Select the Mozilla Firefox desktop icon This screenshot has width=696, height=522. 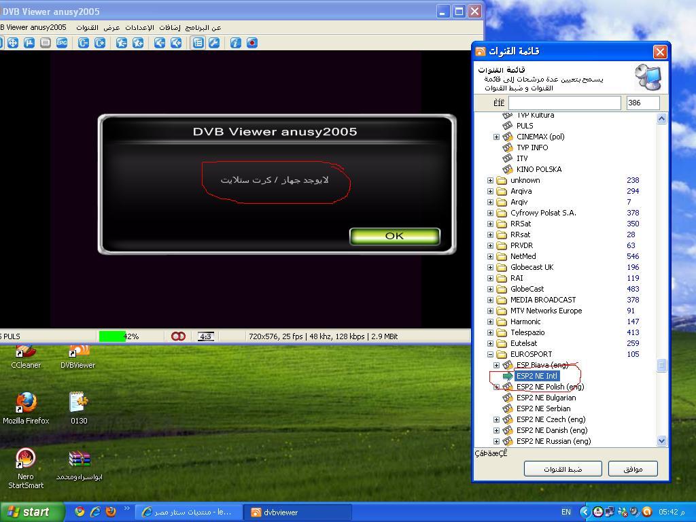[26, 408]
